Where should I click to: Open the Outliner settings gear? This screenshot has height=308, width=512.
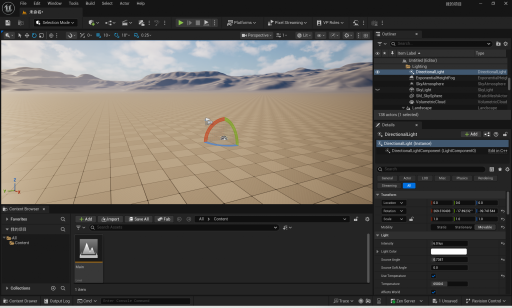[505, 43]
